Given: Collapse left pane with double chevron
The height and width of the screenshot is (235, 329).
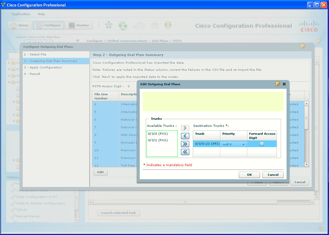Looking at the screenshot, I should point(78,40).
